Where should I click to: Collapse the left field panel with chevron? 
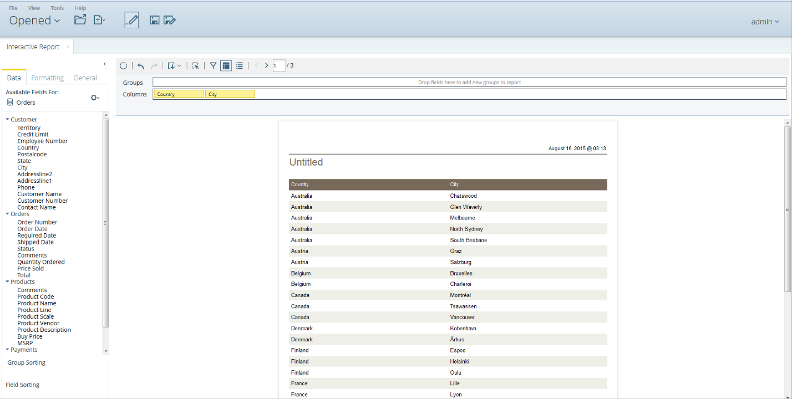[x=105, y=64]
